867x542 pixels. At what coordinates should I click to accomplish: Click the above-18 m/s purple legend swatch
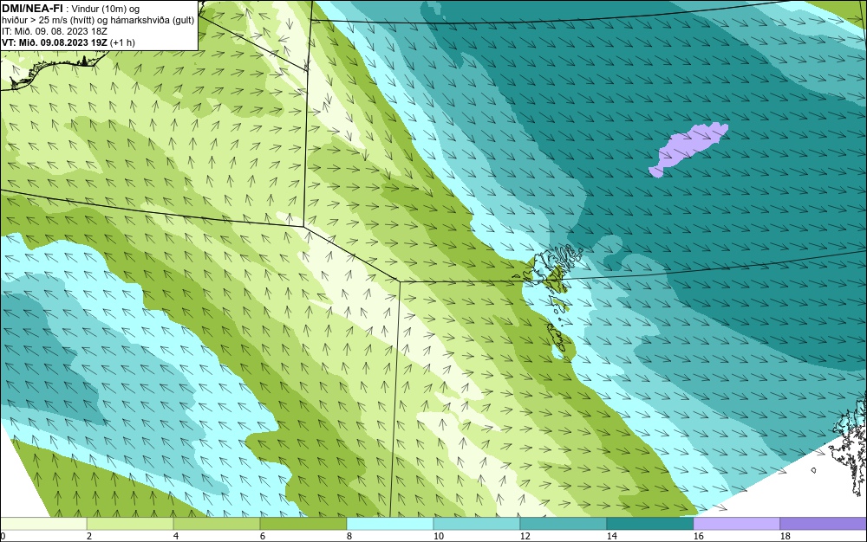pos(824,523)
